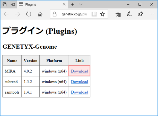Close the browser window
The image size is (158, 116).
click(152, 4)
